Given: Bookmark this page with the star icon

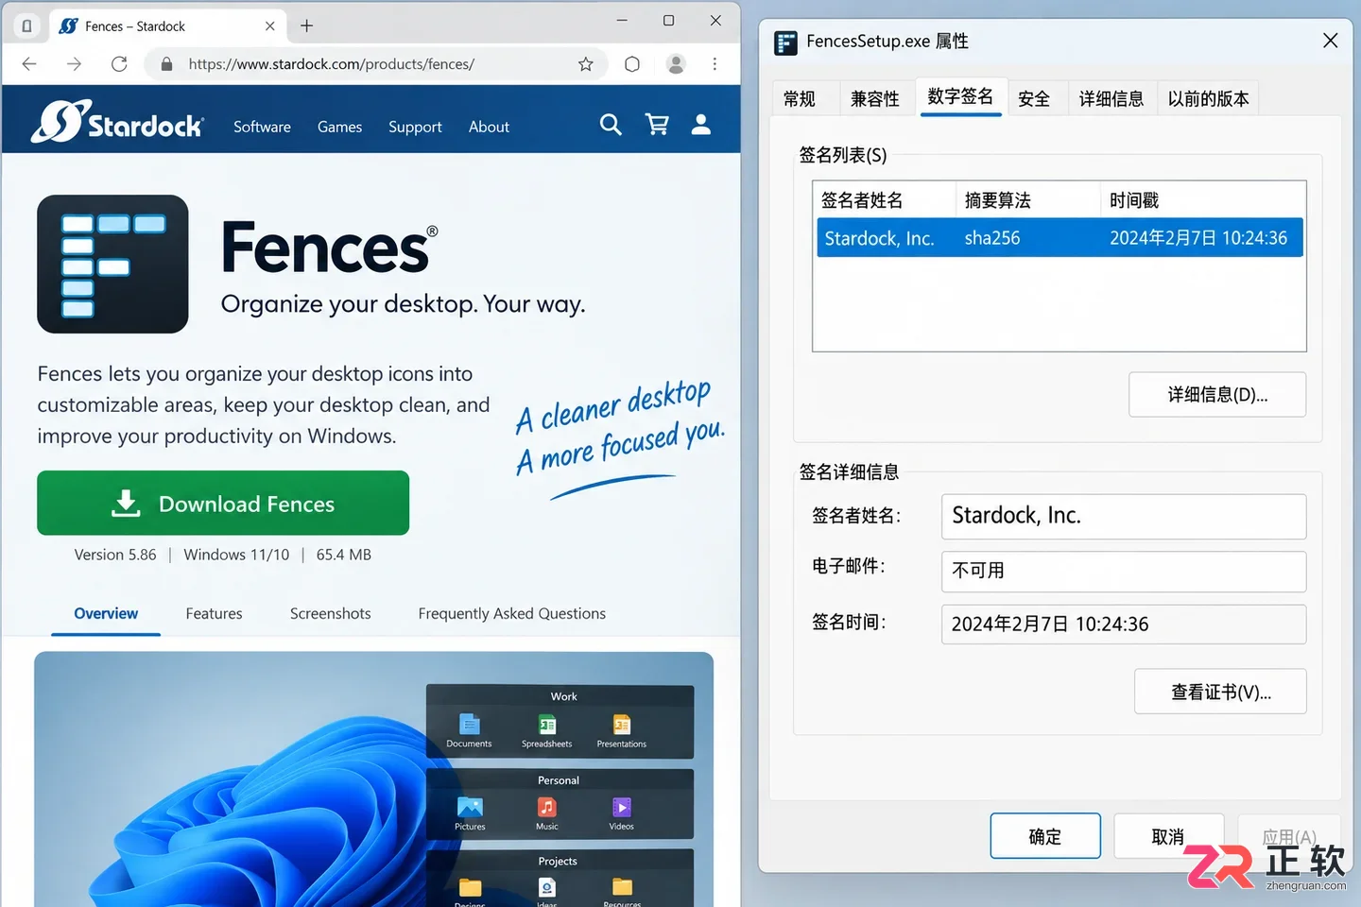Looking at the screenshot, I should pyautogui.click(x=586, y=64).
